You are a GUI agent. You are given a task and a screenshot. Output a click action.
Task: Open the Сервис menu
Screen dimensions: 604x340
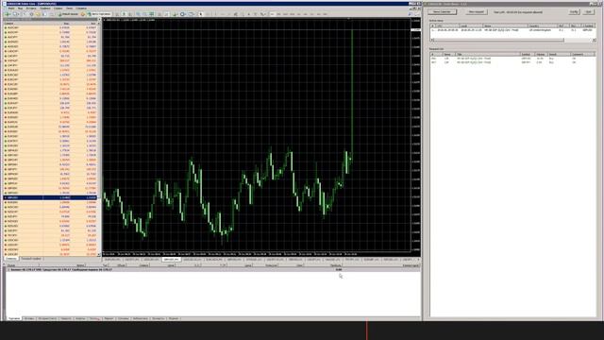click(x=58, y=8)
